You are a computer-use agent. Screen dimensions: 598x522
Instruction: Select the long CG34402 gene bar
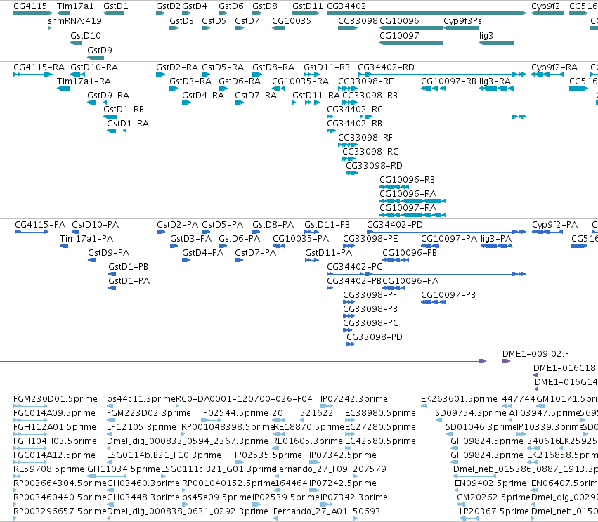click(x=427, y=13)
